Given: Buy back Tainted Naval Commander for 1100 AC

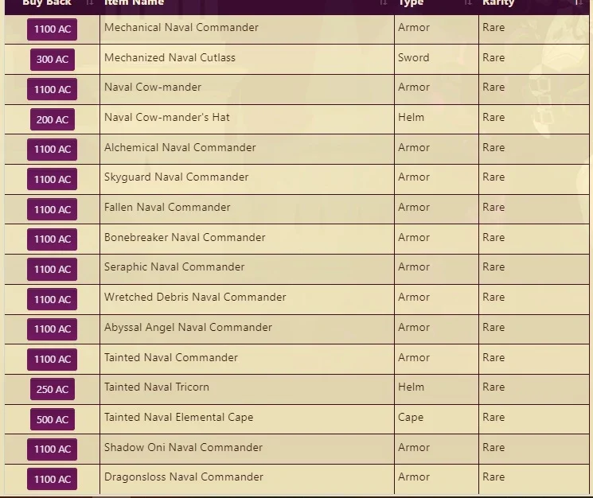Looking at the screenshot, I should click(x=53, y=360).
